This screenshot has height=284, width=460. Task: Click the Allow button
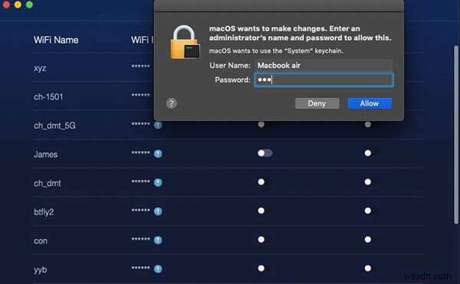coord(370,103)
